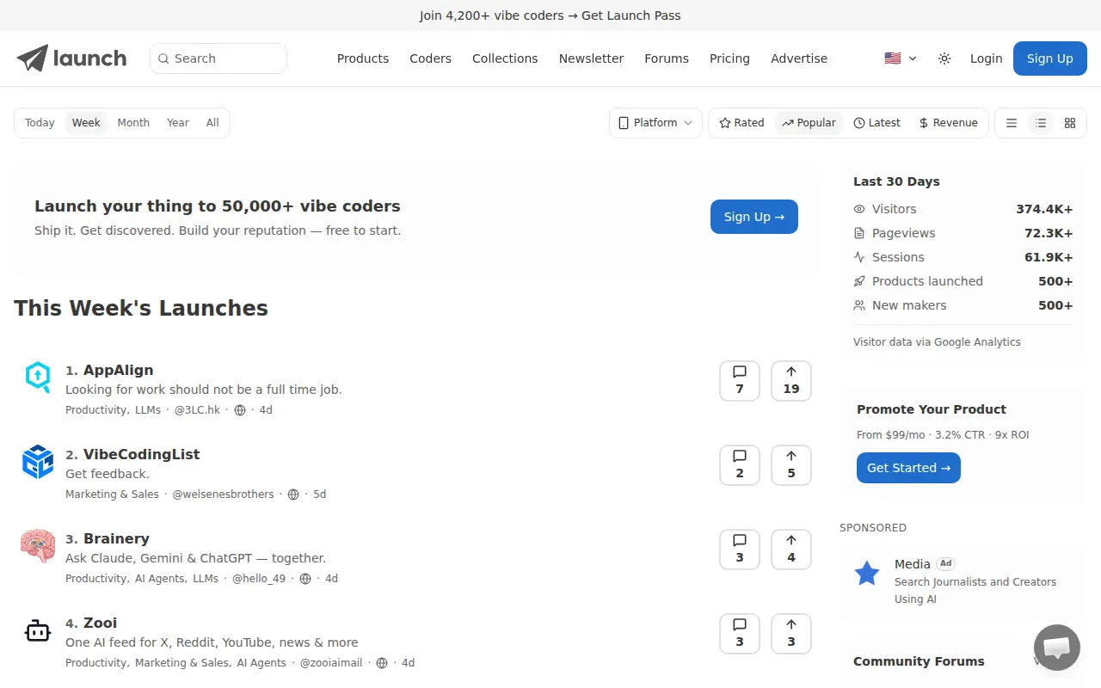1101x688 pixels.
Task: Visit VibeCodingList website globe icon
Action: [x=293, y=494]
